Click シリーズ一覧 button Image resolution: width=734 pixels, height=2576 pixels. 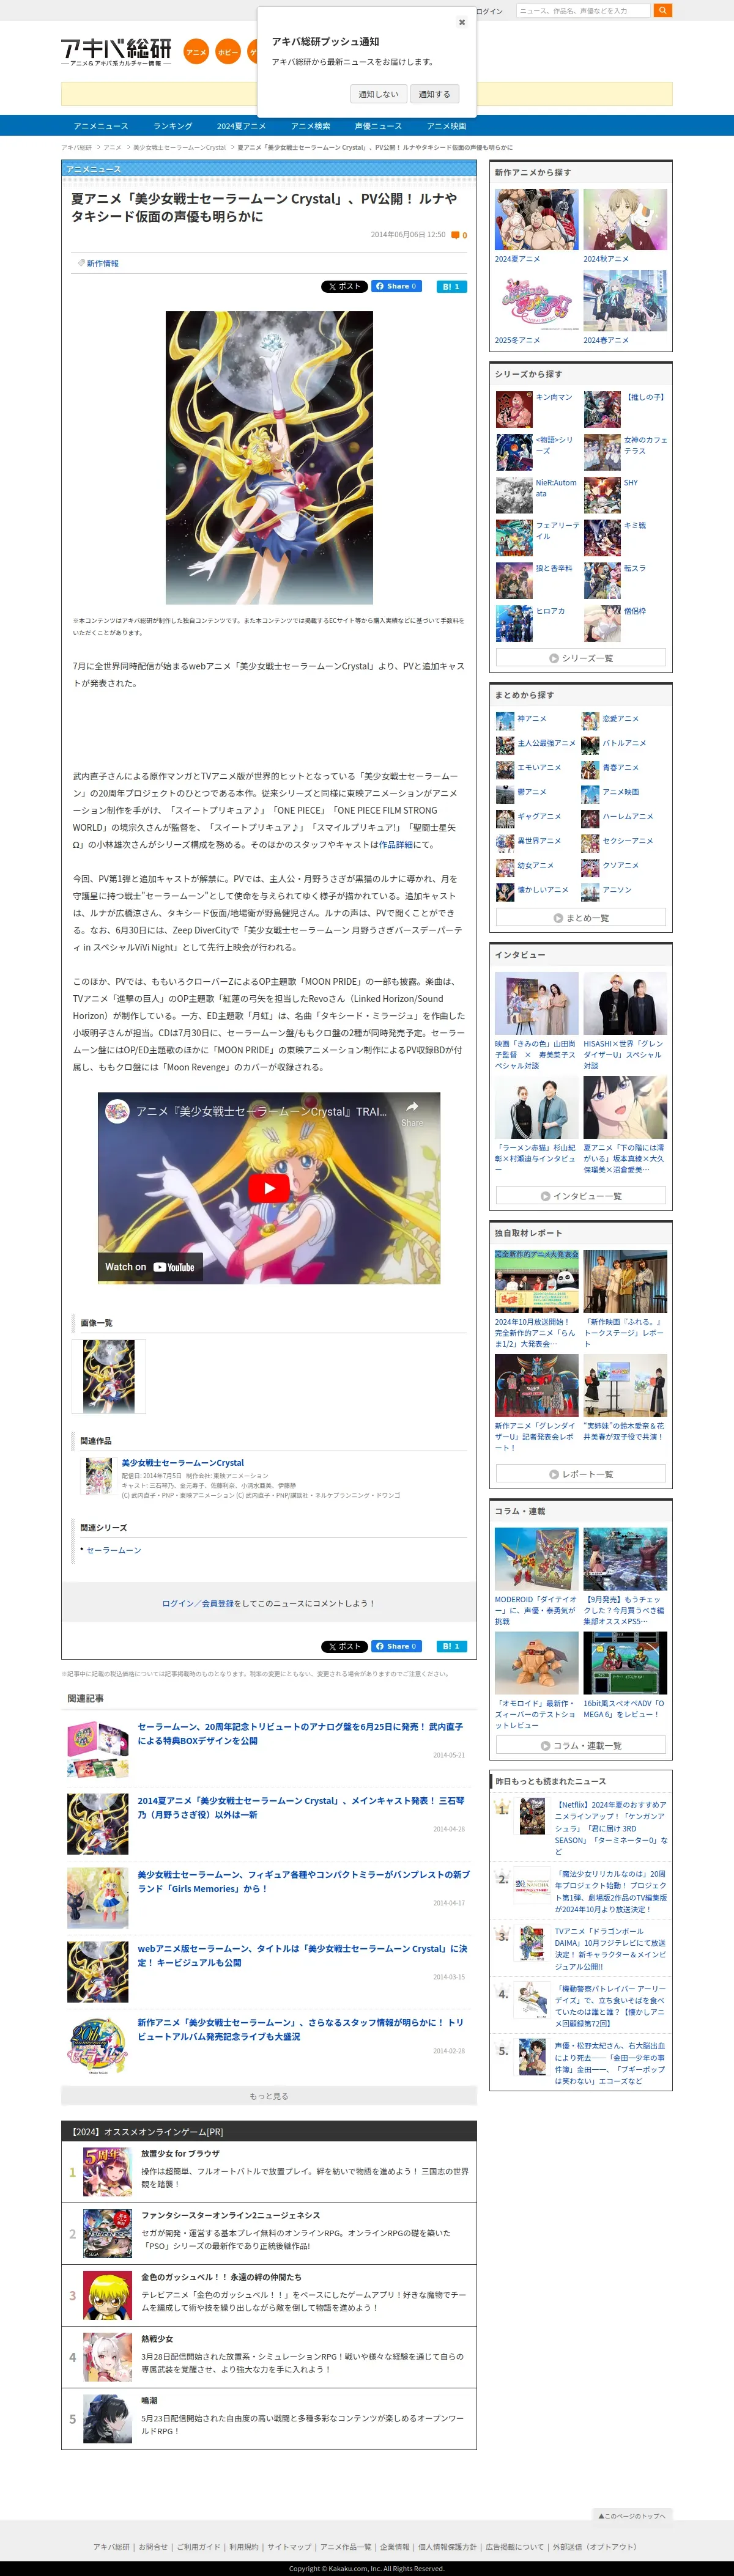pos(581,658)
